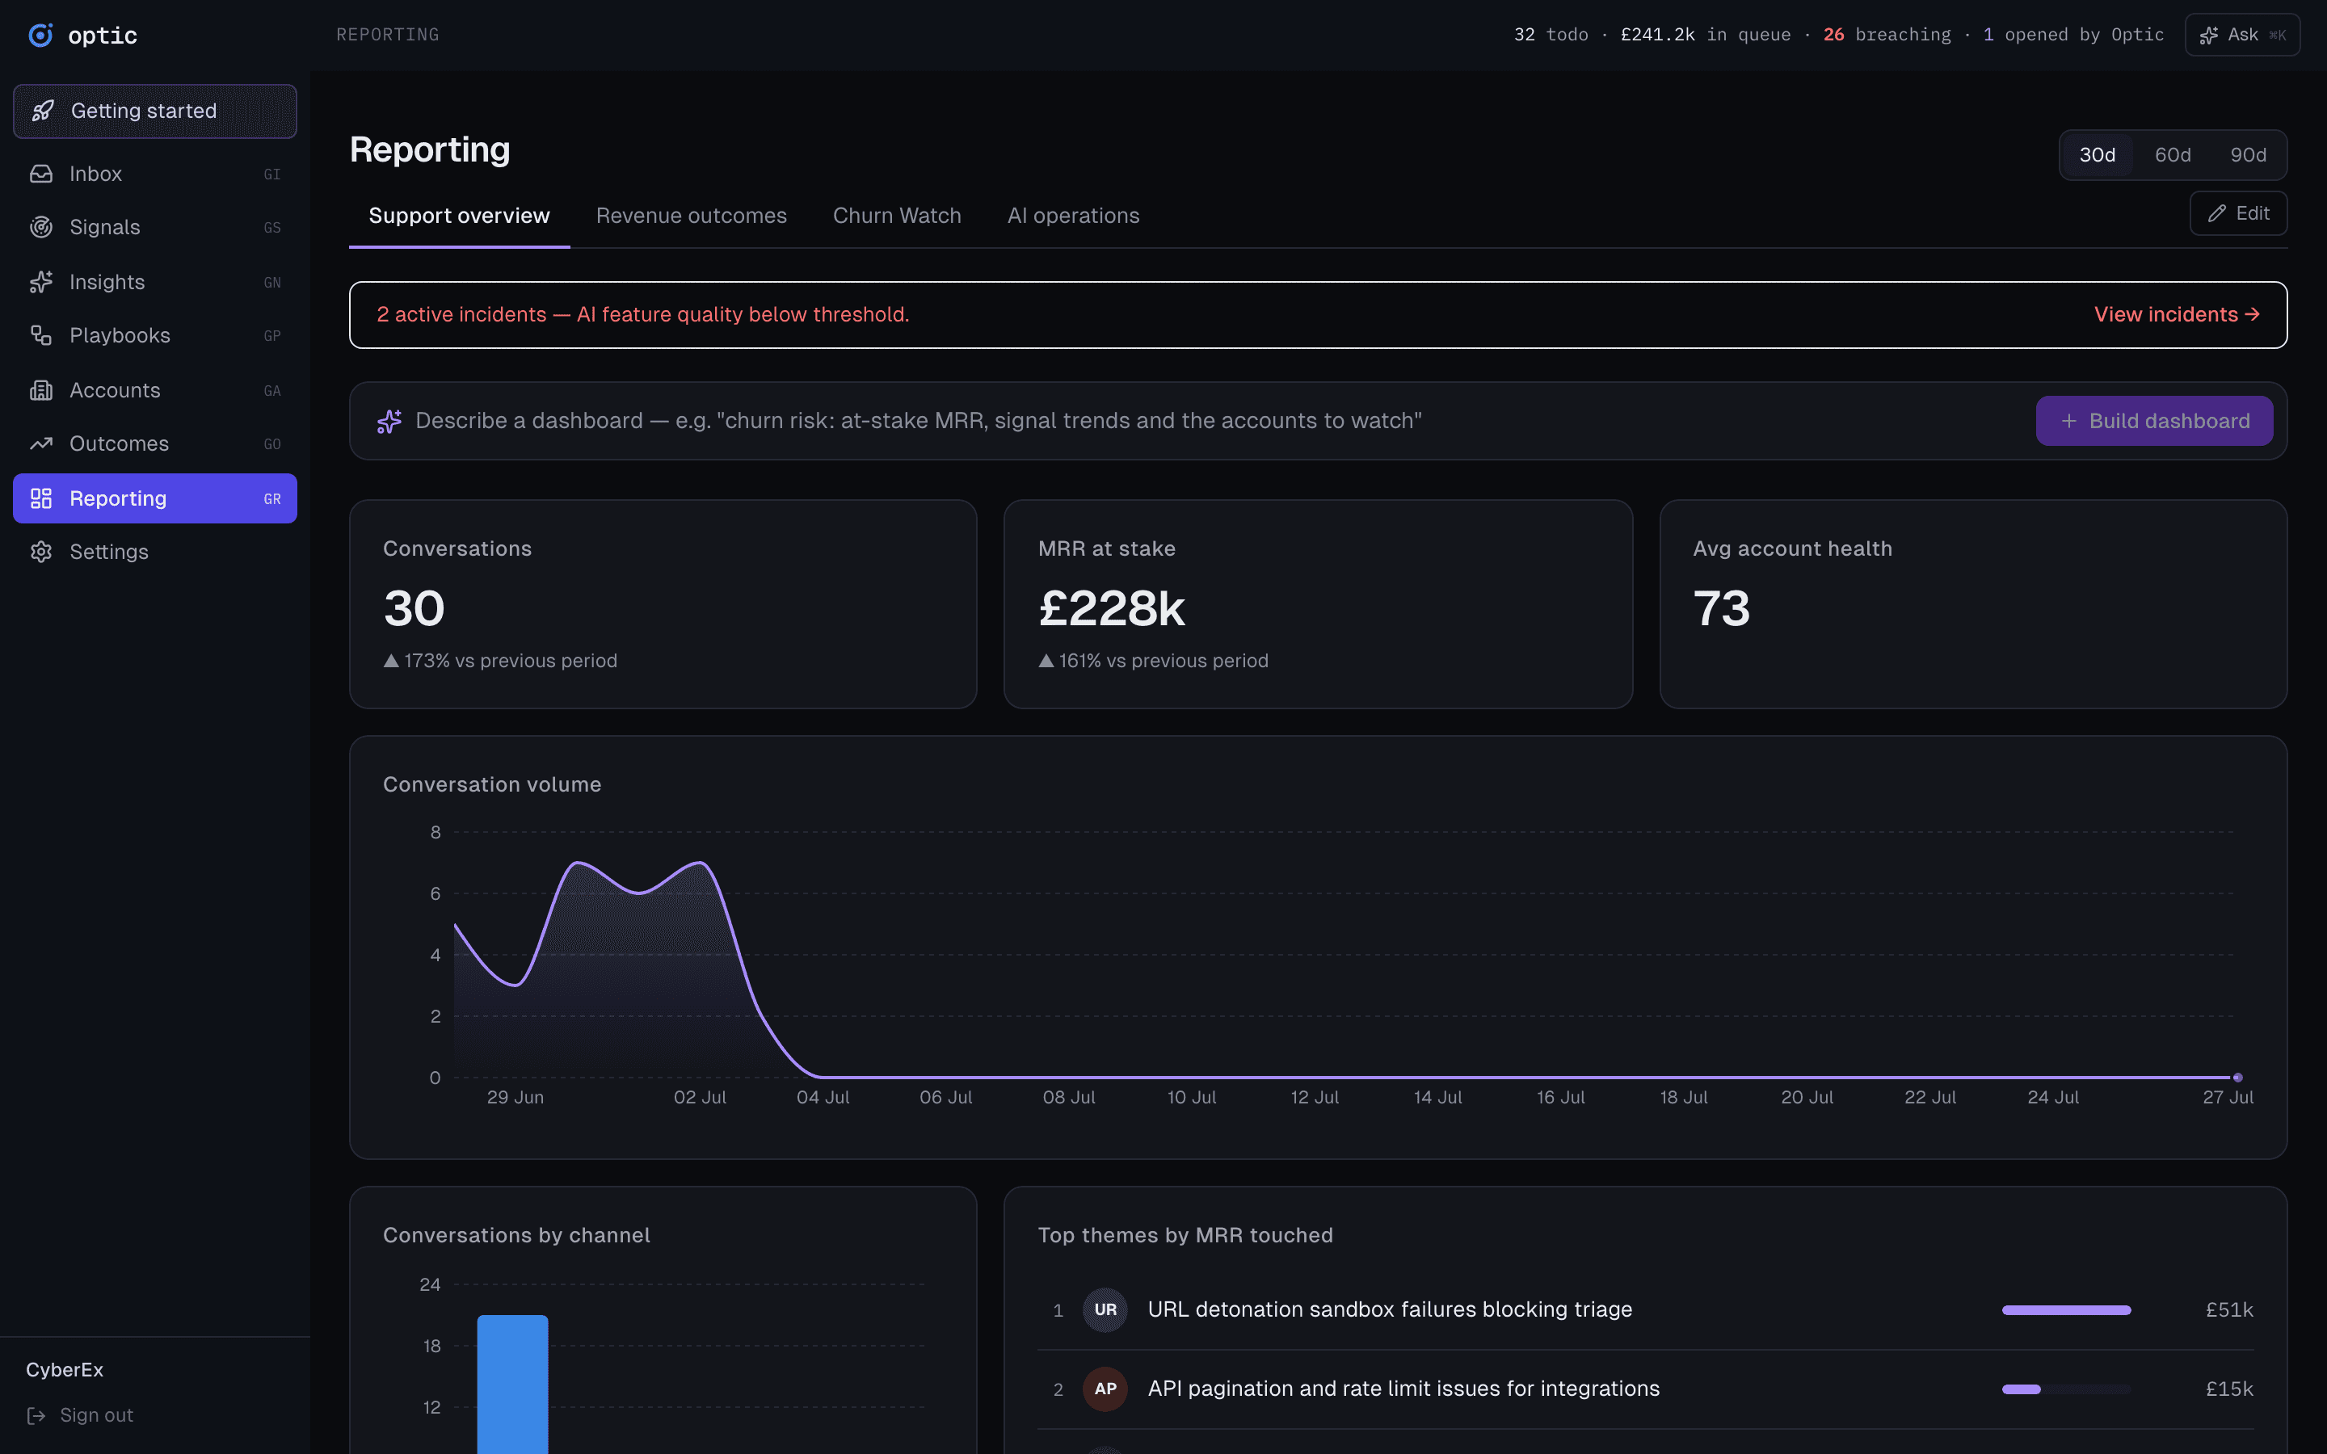Click the UR avatar badge
Image resolution: width=2327 pixels, height=1454 pixels.
pyautogui.click(x=1105, y=1309)
